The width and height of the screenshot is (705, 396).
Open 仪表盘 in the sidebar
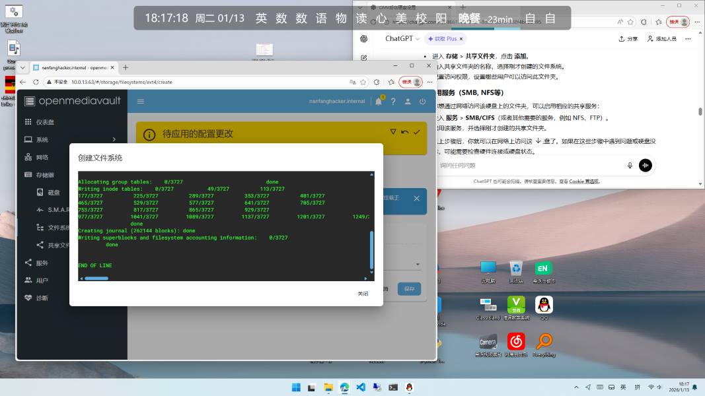[45, 122]
